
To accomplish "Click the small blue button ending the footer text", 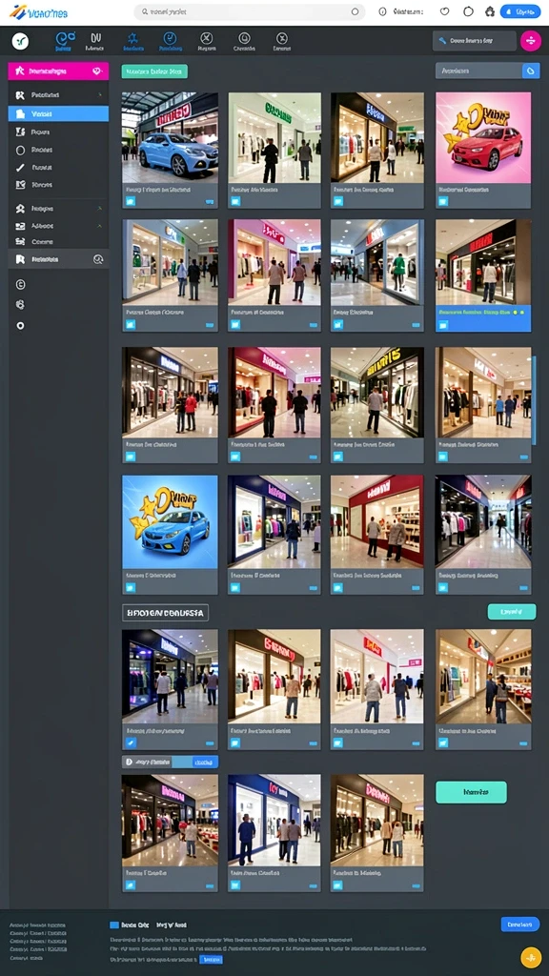I will [212, 959].
